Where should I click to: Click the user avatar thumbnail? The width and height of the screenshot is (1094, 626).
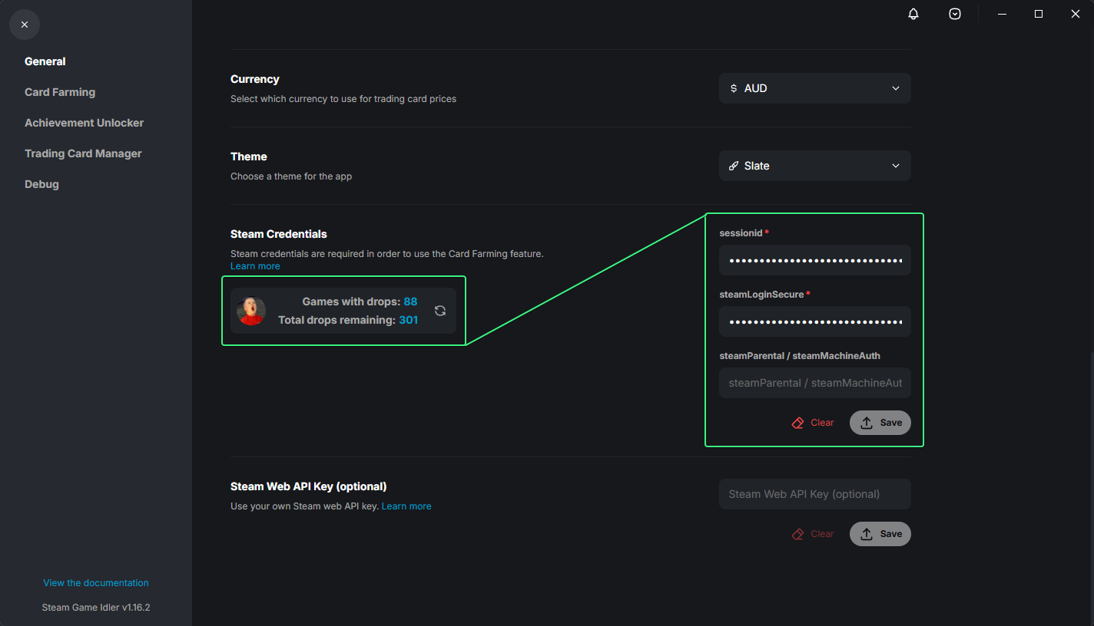(251, 311)
